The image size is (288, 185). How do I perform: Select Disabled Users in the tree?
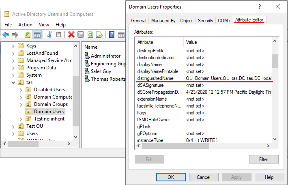pos(49,90)
